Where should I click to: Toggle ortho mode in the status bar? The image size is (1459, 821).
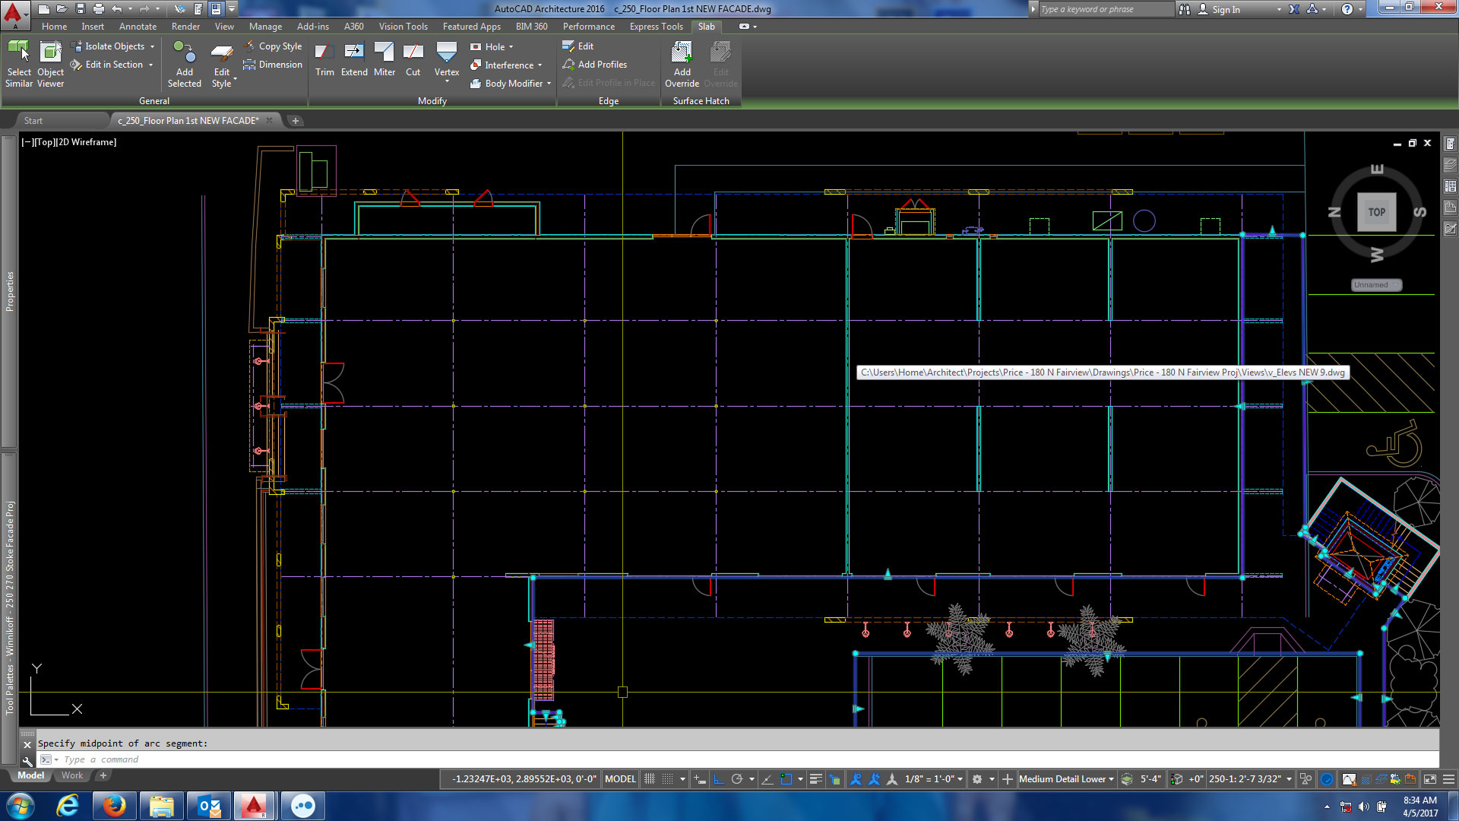pos(719,778)
